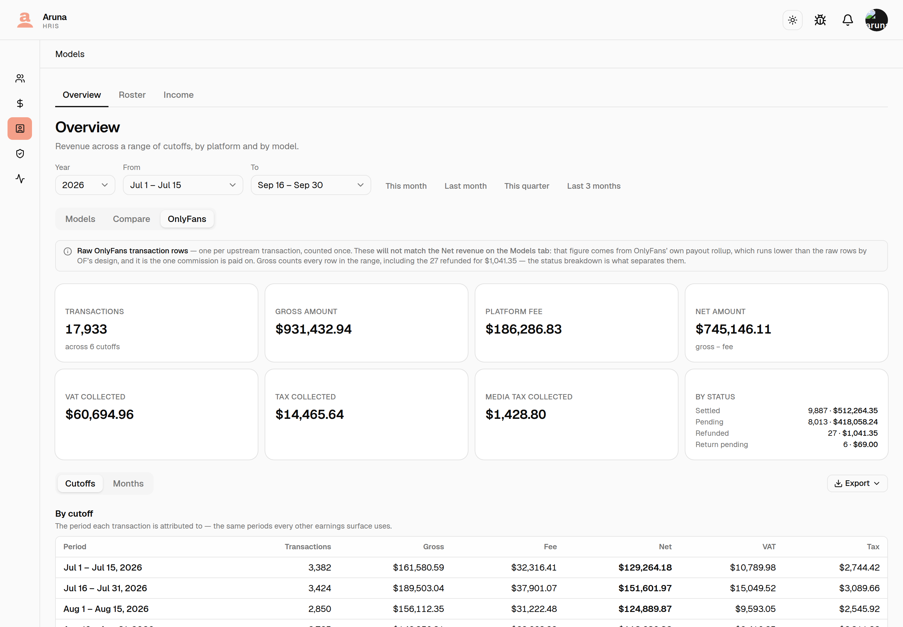
Task: Click the Gross column header
Action: coord(433,546)
